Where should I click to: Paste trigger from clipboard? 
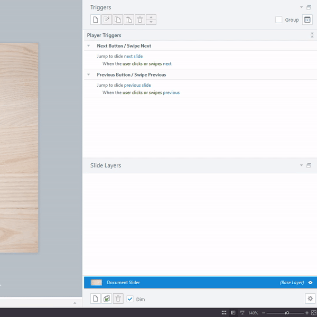pyautogui.click(x=129, y=20)
